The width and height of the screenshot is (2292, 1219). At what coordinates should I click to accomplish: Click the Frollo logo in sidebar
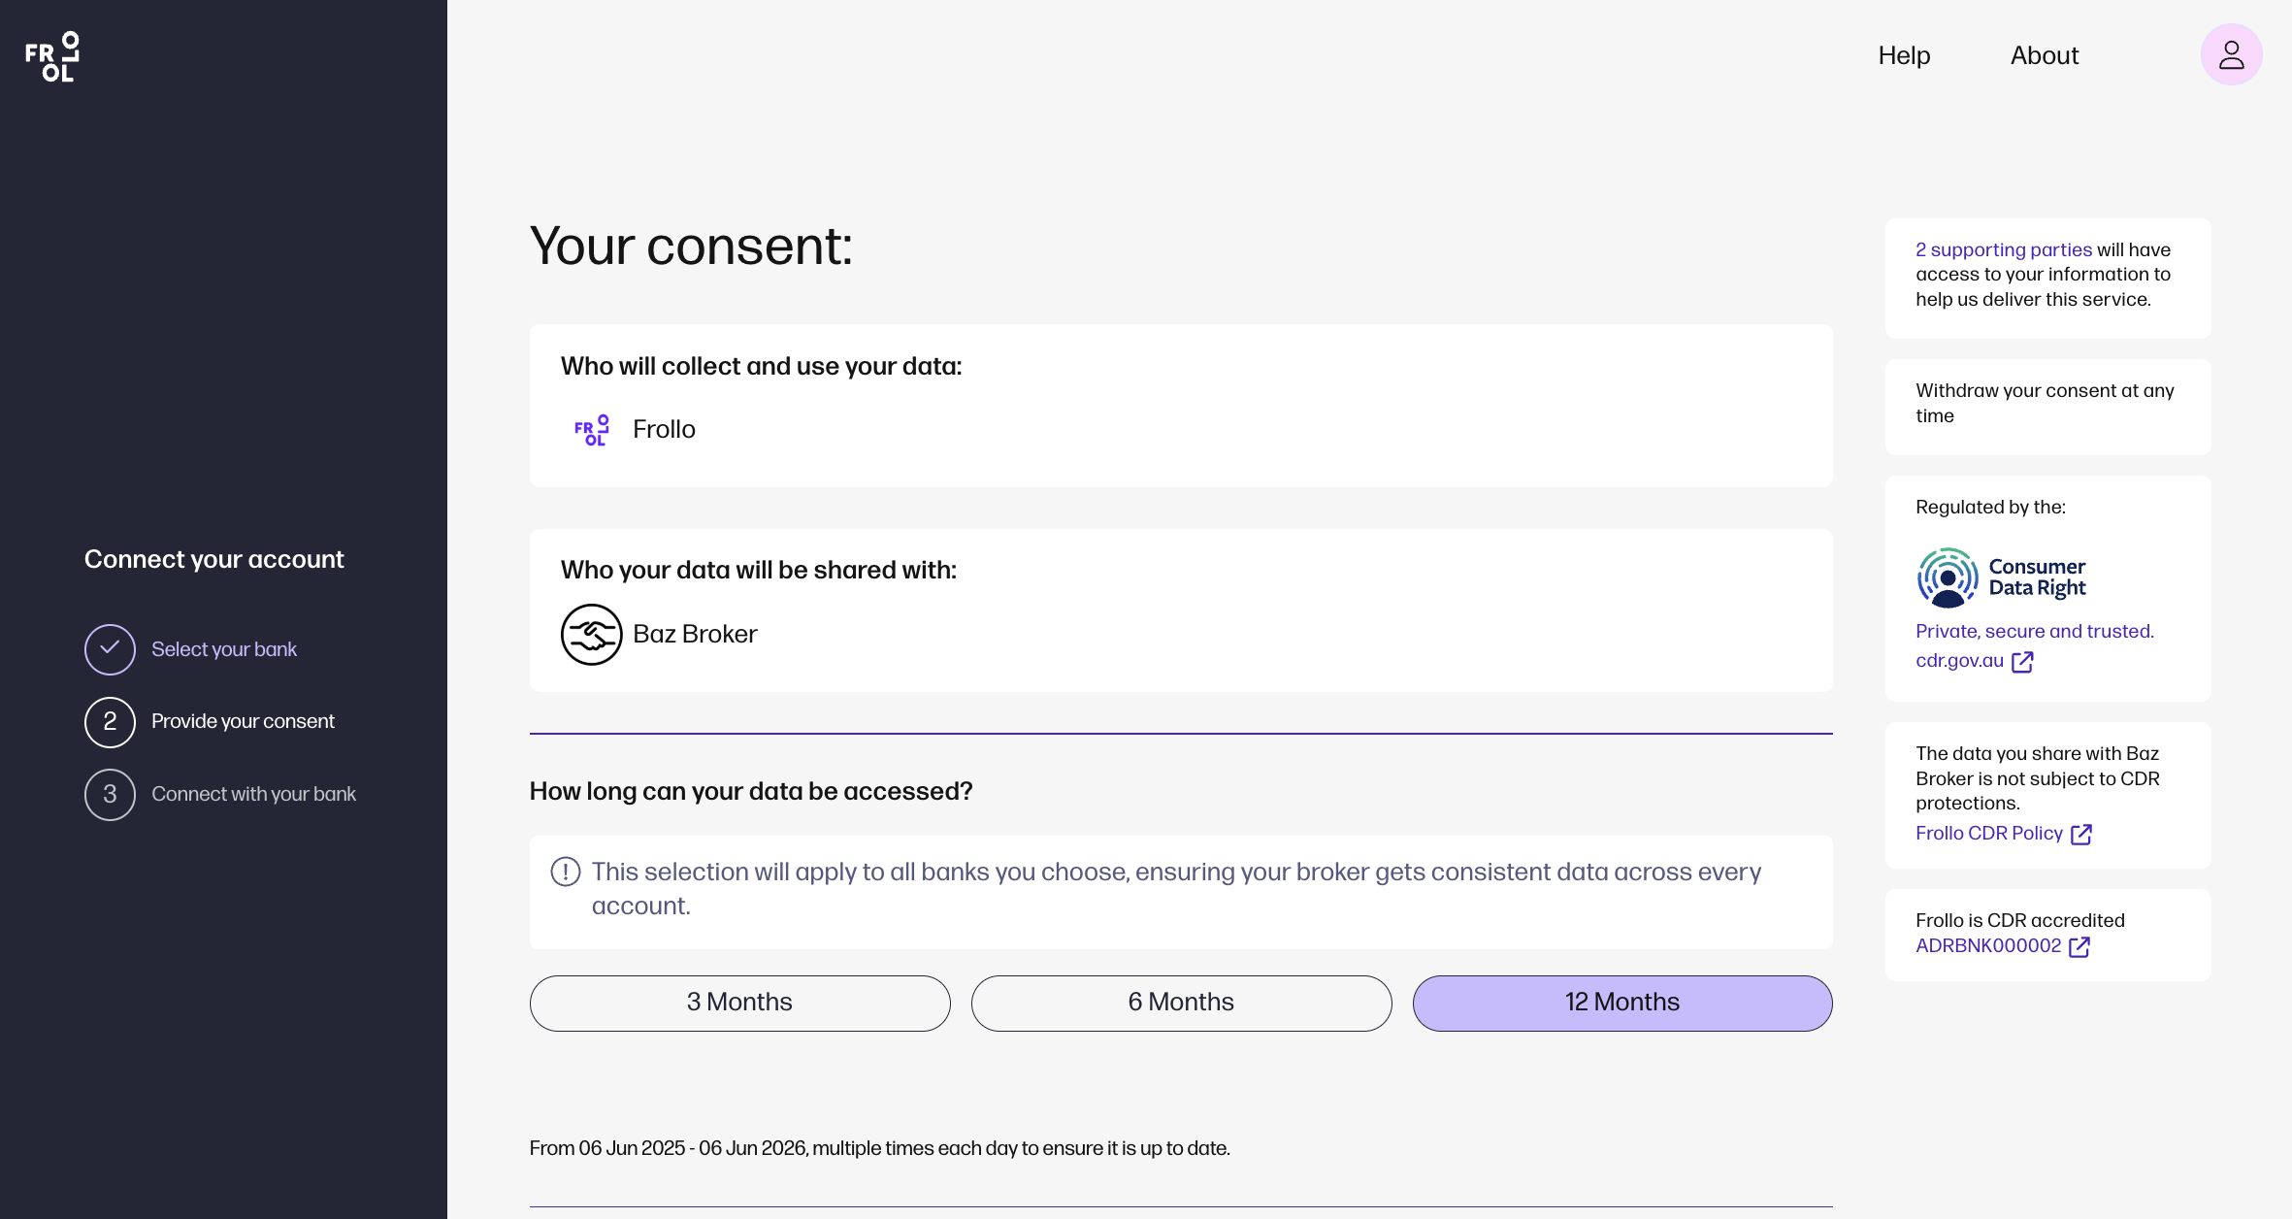(x=52, y=56)
